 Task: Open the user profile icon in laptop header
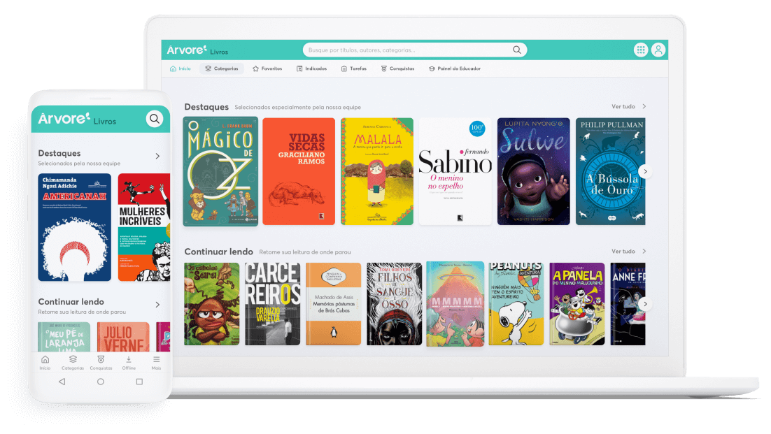point(658,50)
